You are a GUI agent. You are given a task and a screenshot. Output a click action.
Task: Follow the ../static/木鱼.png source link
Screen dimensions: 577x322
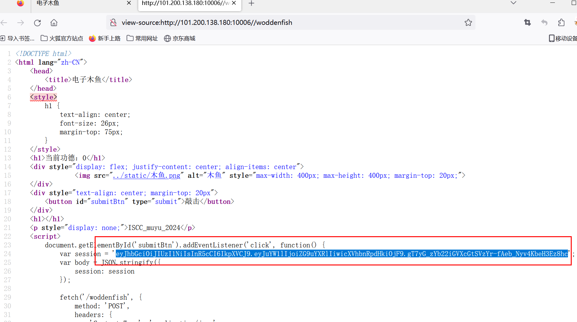[x=146, y=176]
